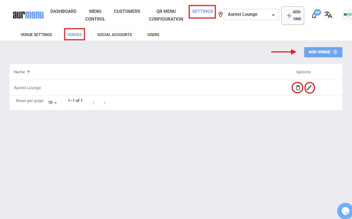The width and height of the screenshot is (352, 219).
Task: Open the Add-Ons button
Action: tap(292, 15)
